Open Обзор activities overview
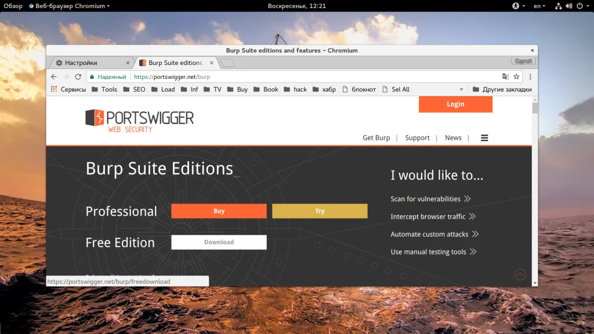The image size is (594, 334). (13, 6)
